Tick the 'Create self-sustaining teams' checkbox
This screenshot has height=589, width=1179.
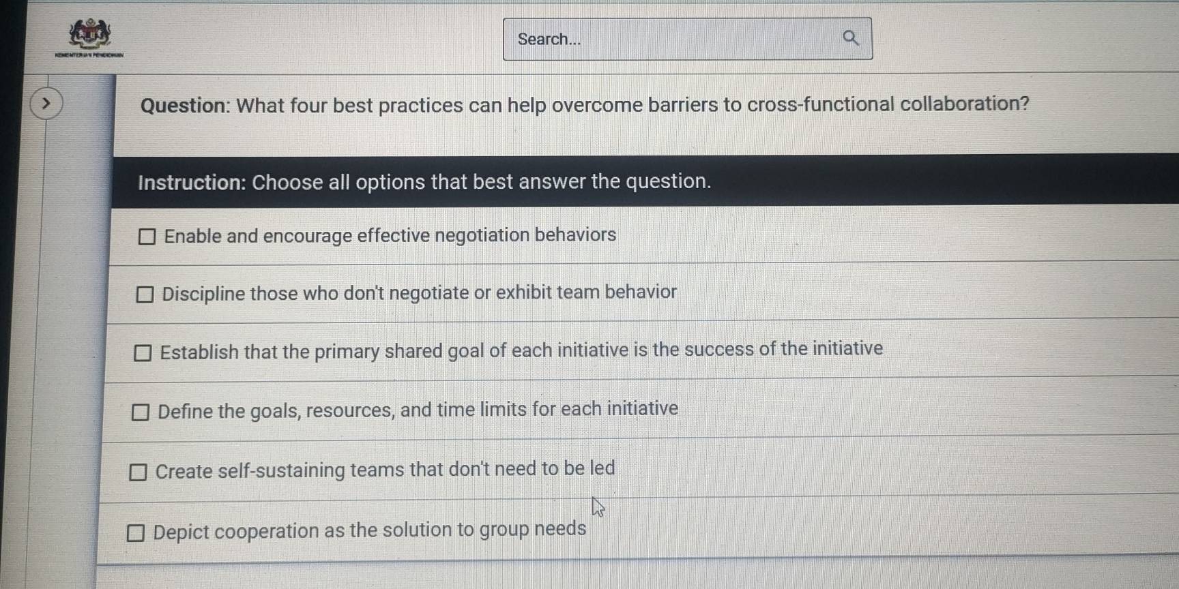tap(138, 472)
